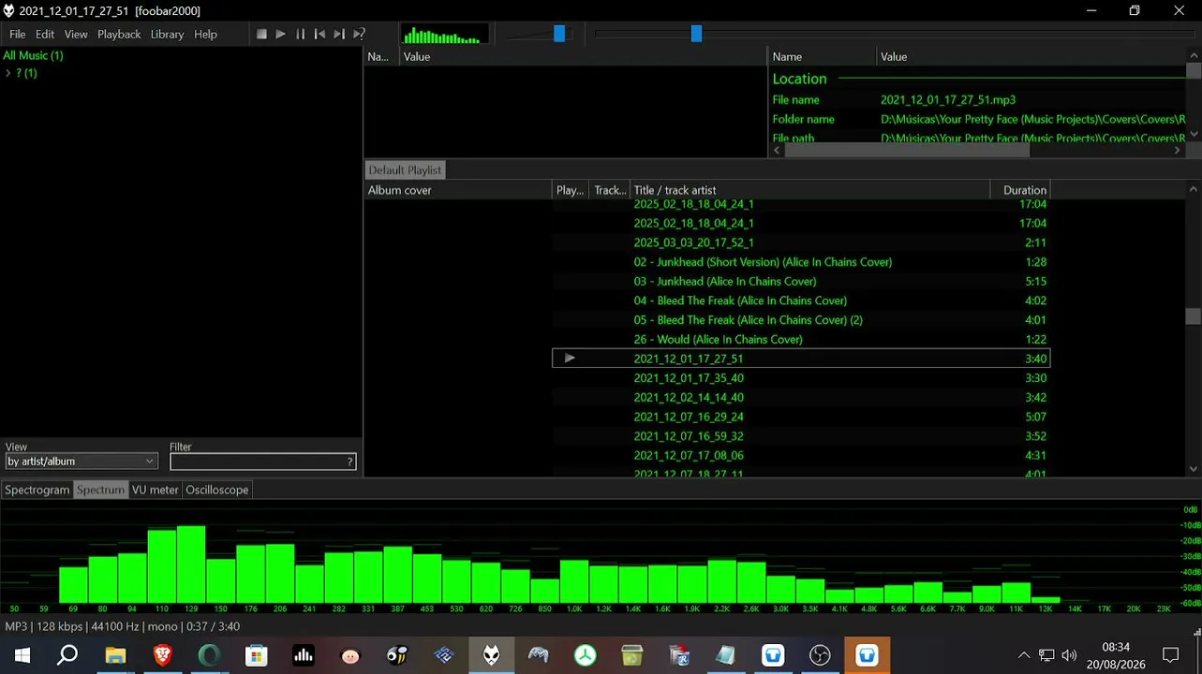Open the 'by artist/album' View dropdown
This screenshot has width=1202, height=674.
coord(82,462)
